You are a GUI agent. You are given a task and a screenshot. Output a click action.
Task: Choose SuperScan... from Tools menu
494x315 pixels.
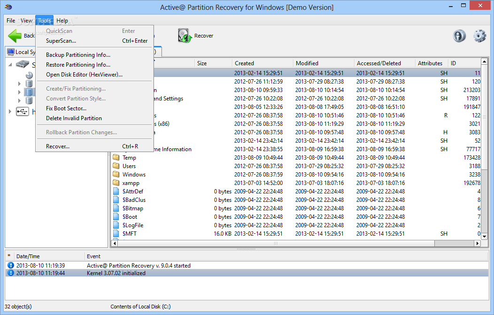point(94,41)
